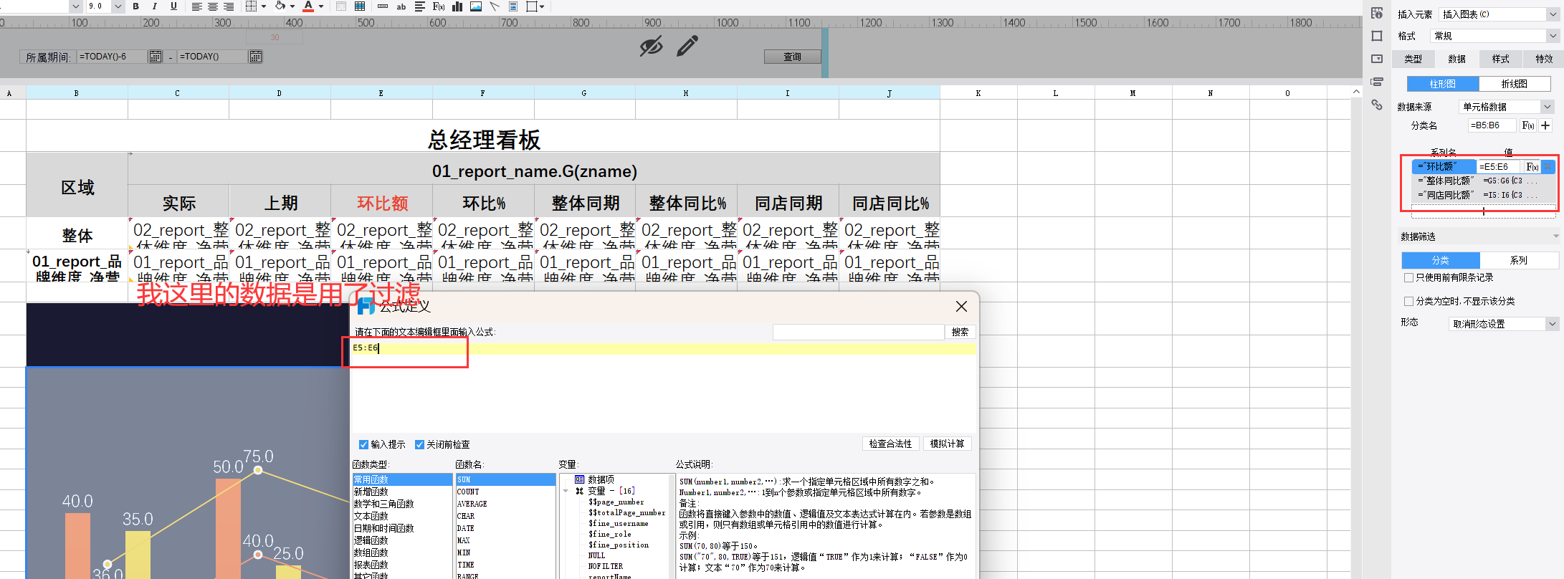Close the 公式定义 dialog

click(x=961, y=306)
